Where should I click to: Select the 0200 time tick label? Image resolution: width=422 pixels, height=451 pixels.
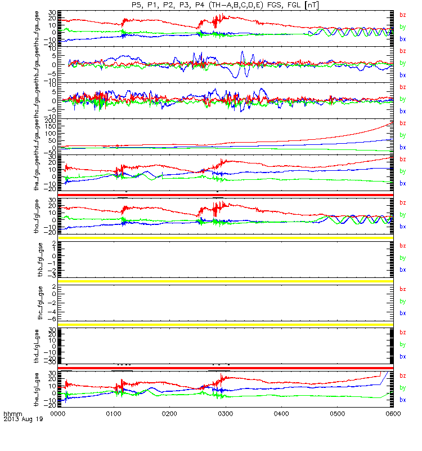(x=169, y=414)
